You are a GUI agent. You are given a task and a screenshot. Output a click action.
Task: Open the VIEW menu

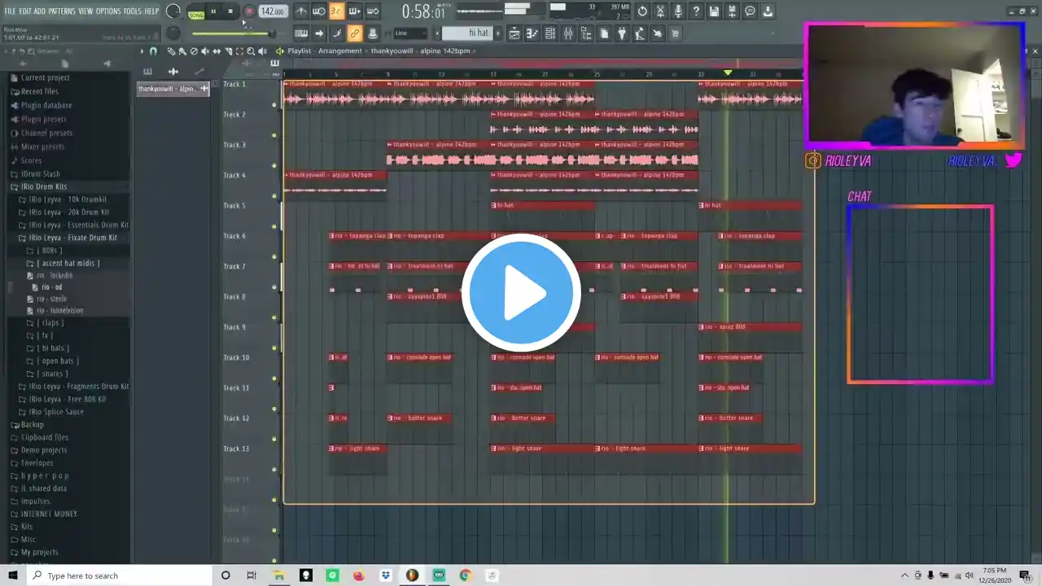coord(85,11)
